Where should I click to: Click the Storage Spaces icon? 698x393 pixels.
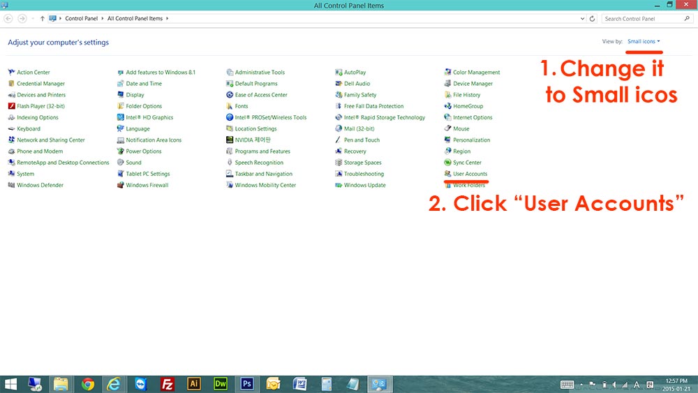(339, 163)
